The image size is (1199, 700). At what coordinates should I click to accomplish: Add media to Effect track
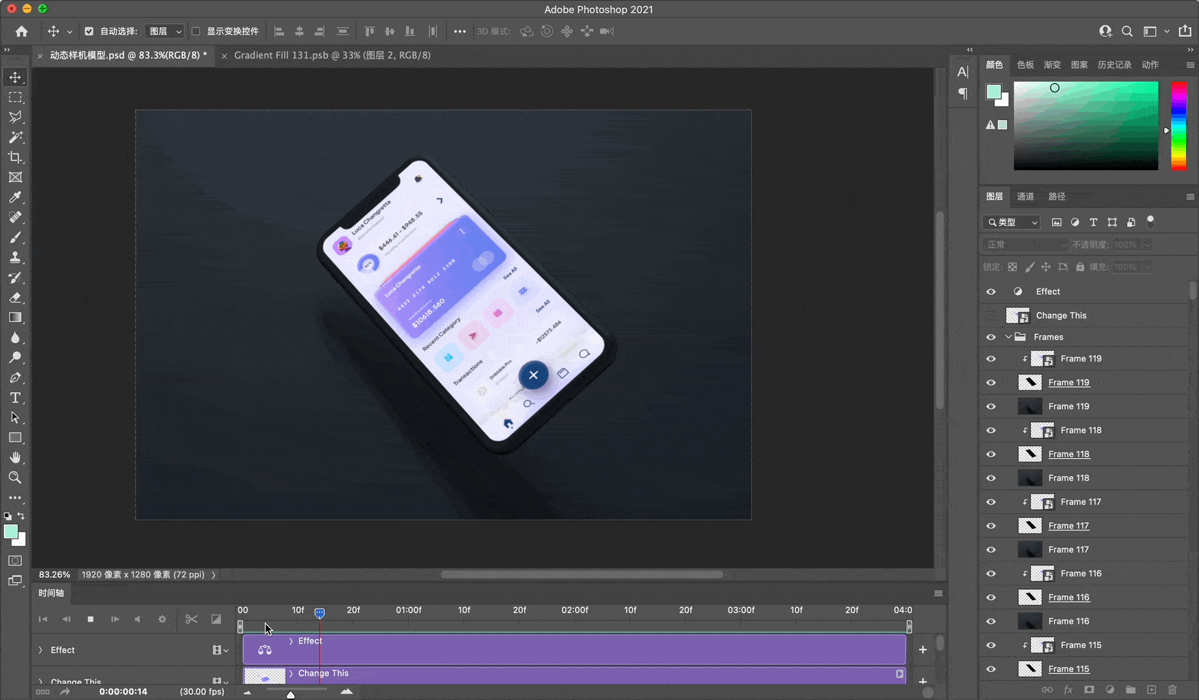click(923, 649)
